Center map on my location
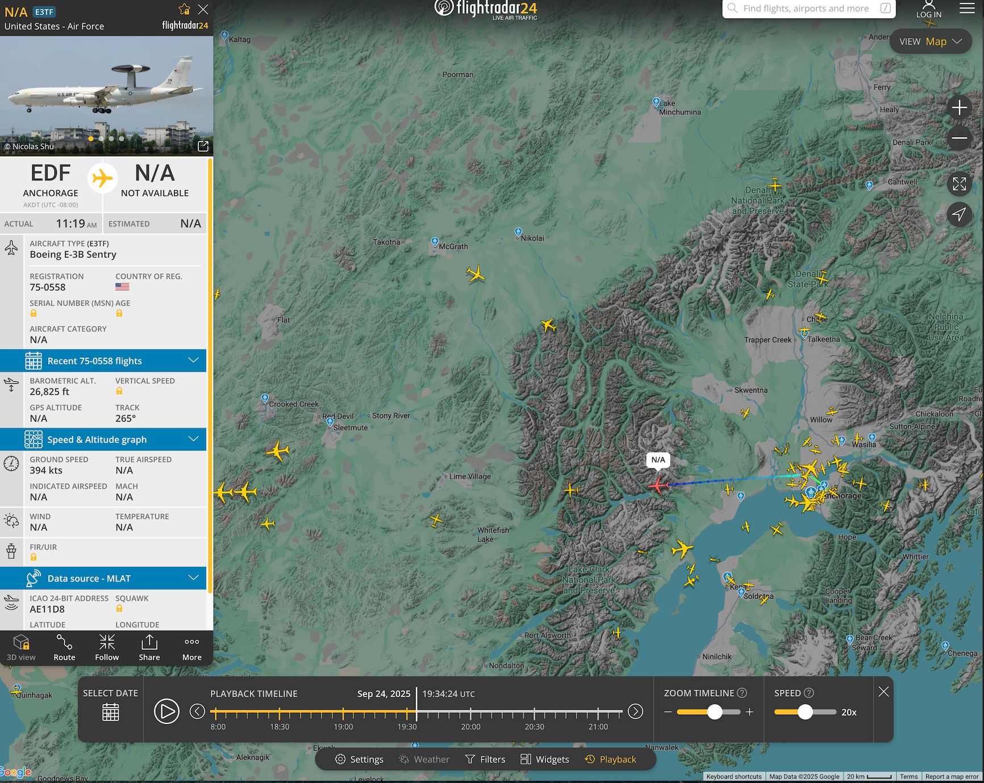984x783 pixels. click(x=959, y=215)
